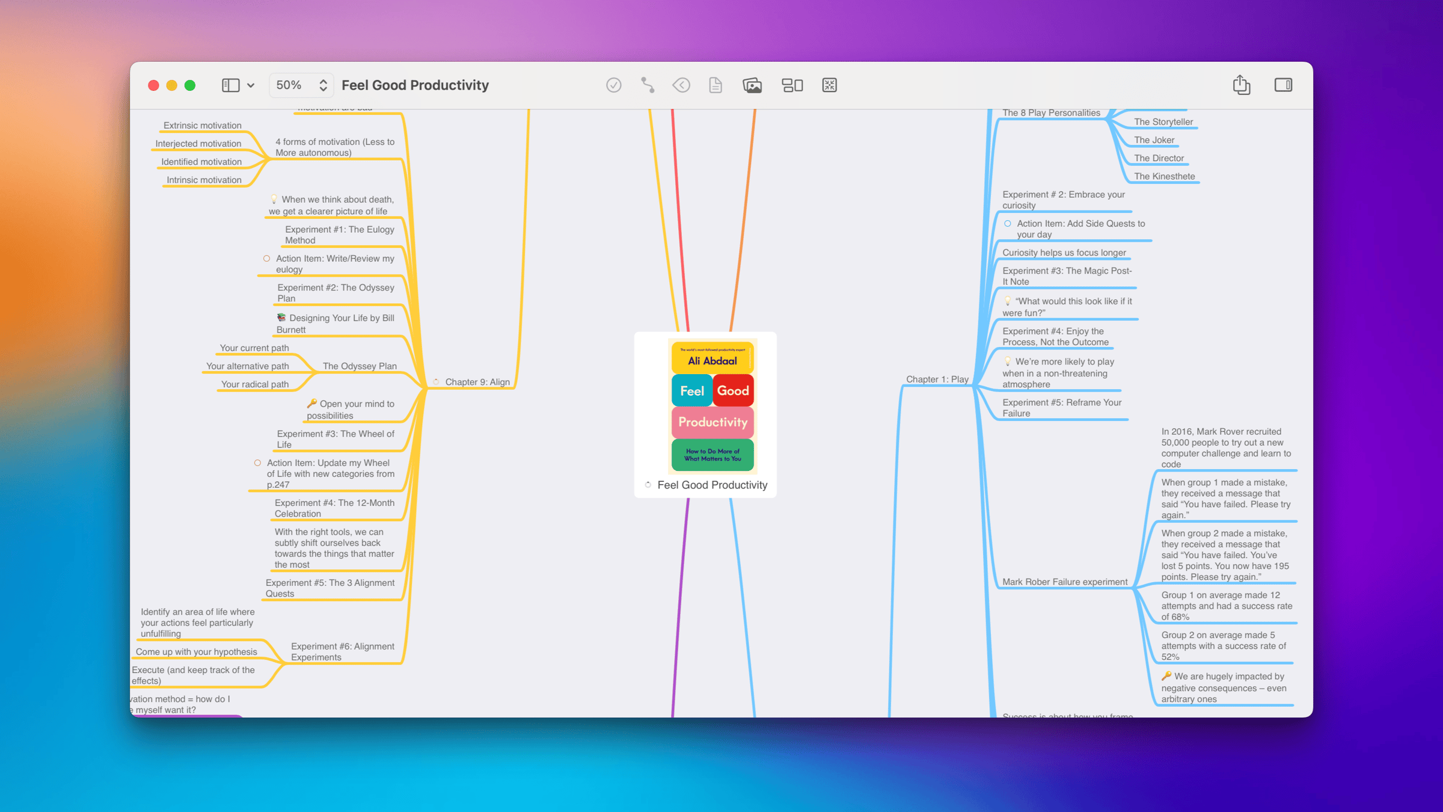
Task: Click the Your alternative path node
Action: point(248,366)
